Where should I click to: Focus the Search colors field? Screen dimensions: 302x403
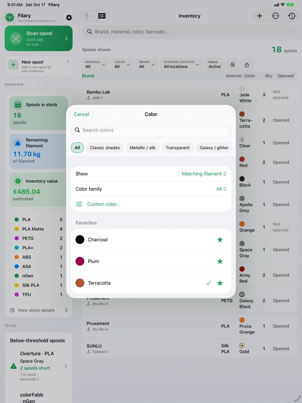pos(151,130)
